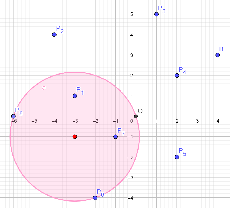This screenshot has height=208, width=230.
Task: Select point P8 on the x-axis
Action: (x=14, y=116)
